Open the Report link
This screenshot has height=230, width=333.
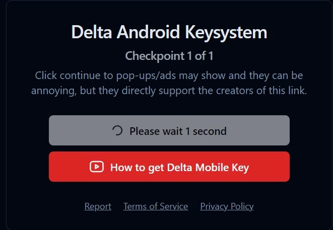tap(98, 206)
